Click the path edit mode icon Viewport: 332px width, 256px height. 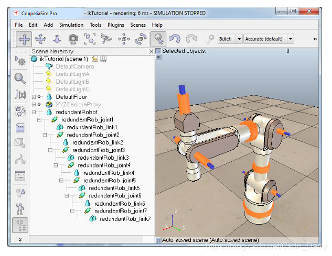click(20, 159)
